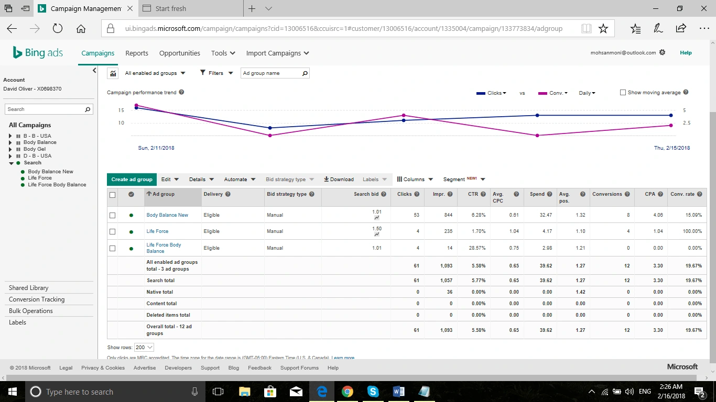716x402 pixels.
Task: Check the Life Force row checkbox
Action: (x=112, y=231)
